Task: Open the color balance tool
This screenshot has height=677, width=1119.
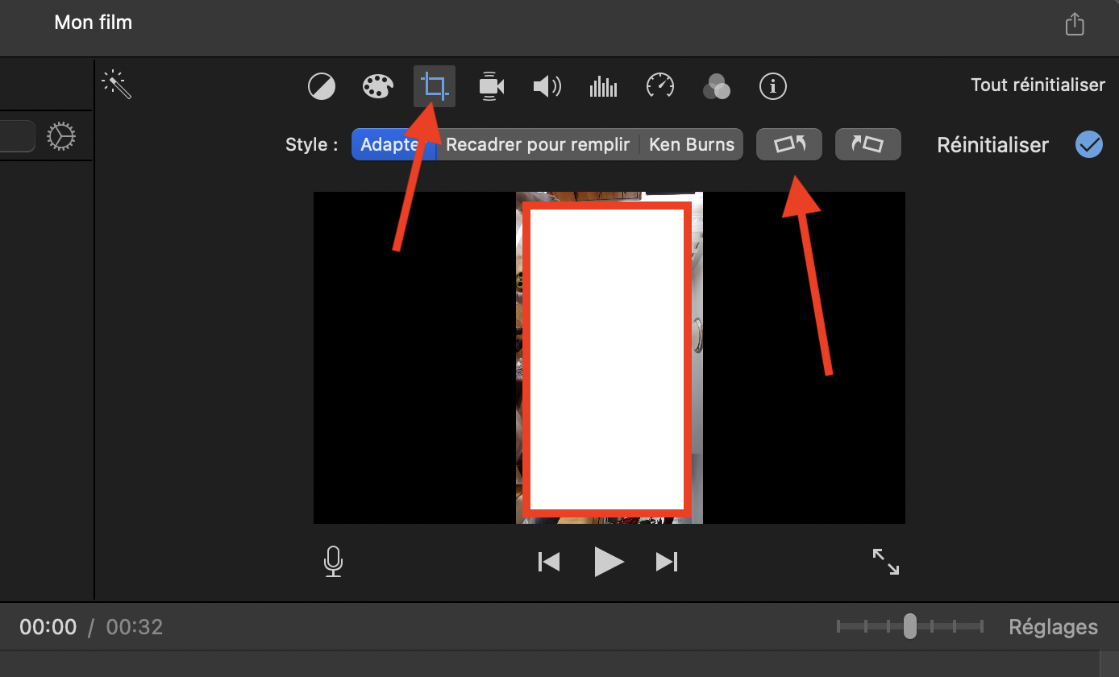Action: [322, 86]
